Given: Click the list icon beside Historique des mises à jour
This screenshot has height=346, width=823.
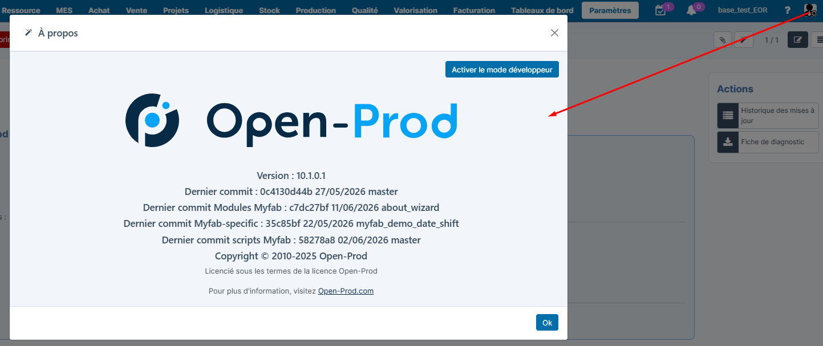Looking at the screenshot, I should tap(728, 116).
